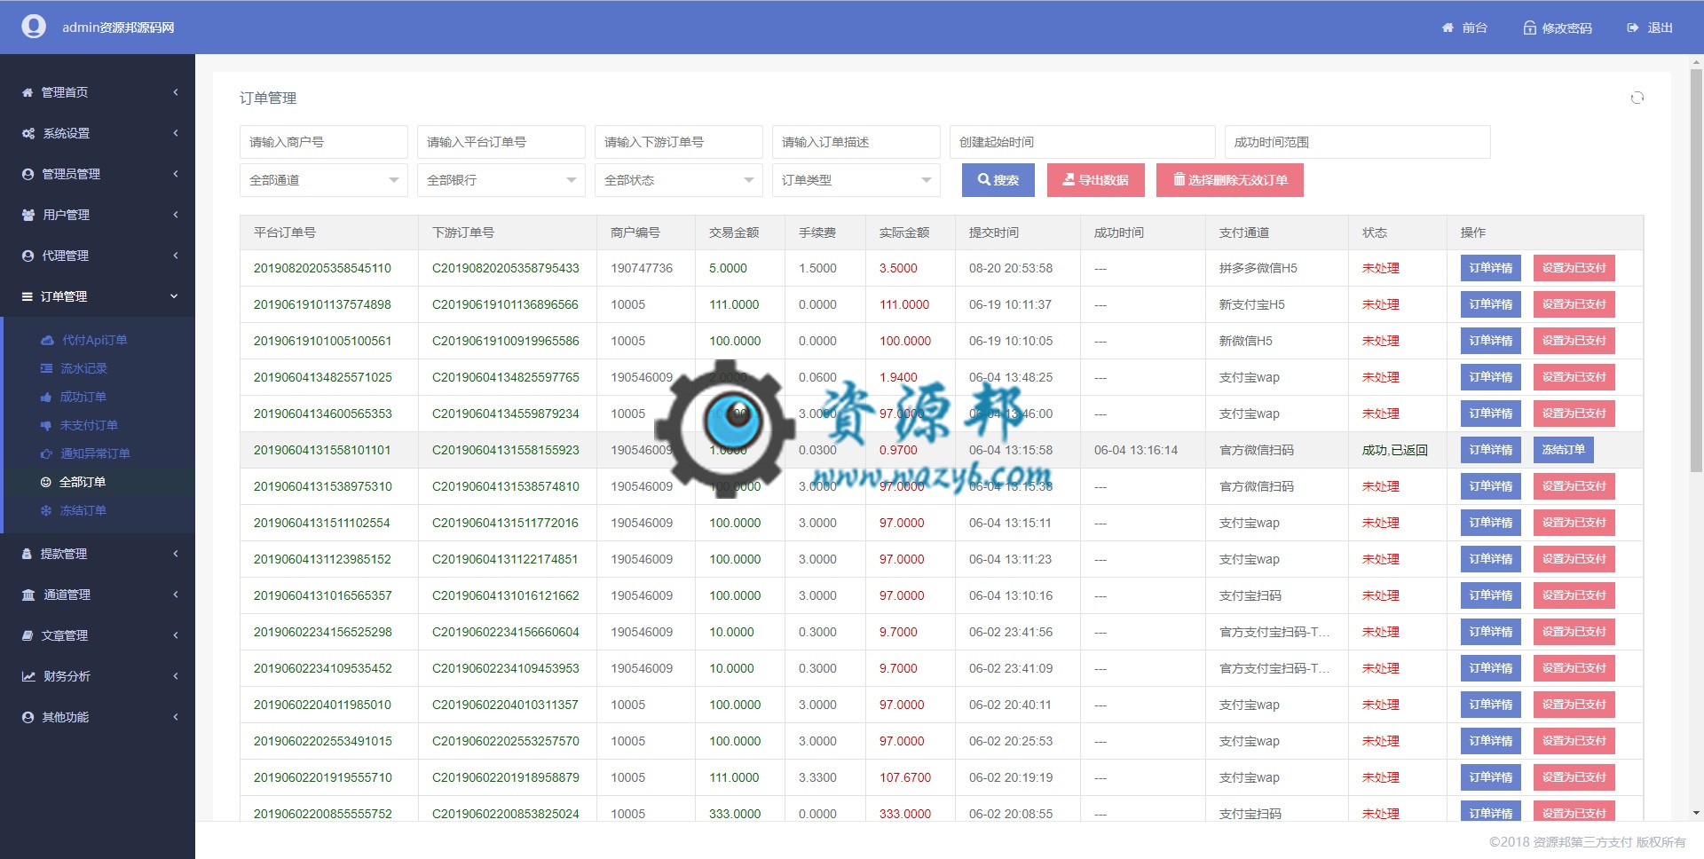Image resolution: width=1704 pixels, height=859 pixels.
Task: Expand the 管理首页 chevron
Action: tap(176, 92)
